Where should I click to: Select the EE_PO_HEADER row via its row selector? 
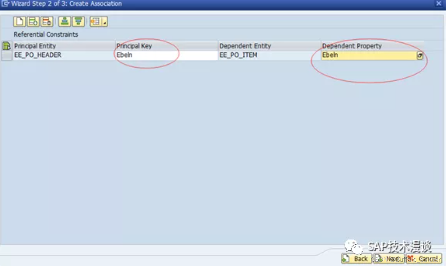(7, 56)
